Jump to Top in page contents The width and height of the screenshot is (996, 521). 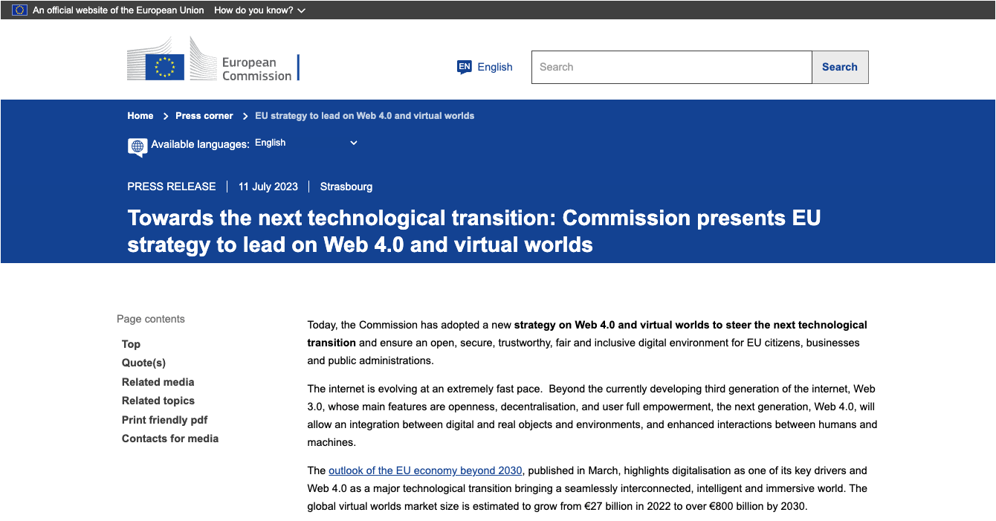[x=131, y=344]
